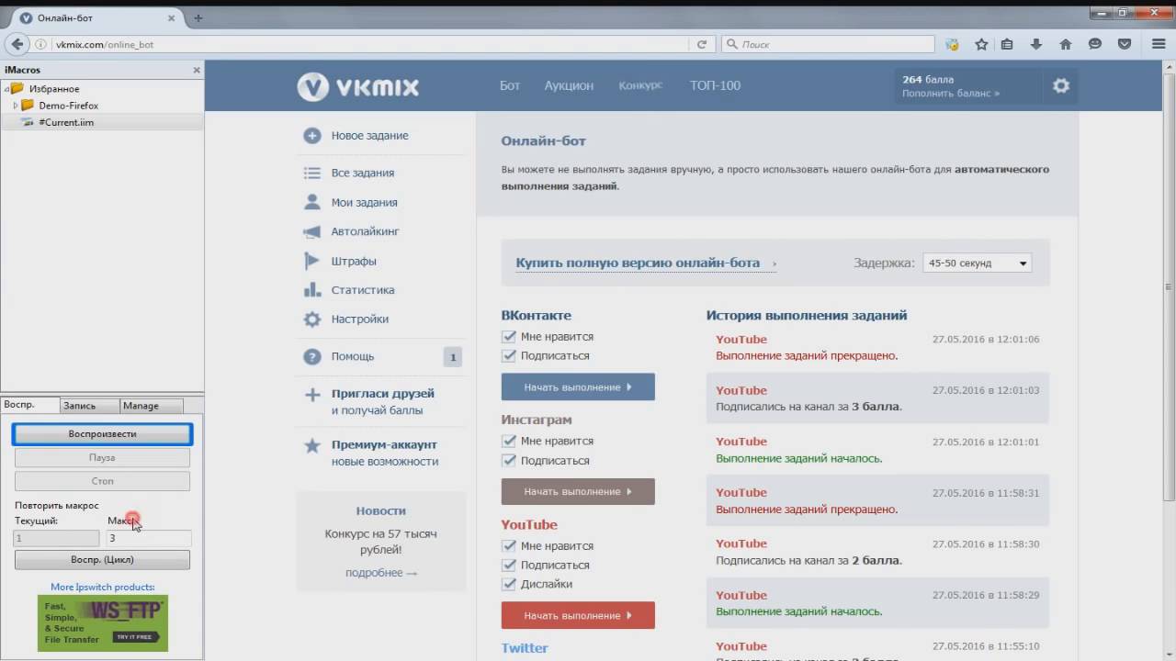Click the Firefox back navigation arrow

(x=17, y=44)
